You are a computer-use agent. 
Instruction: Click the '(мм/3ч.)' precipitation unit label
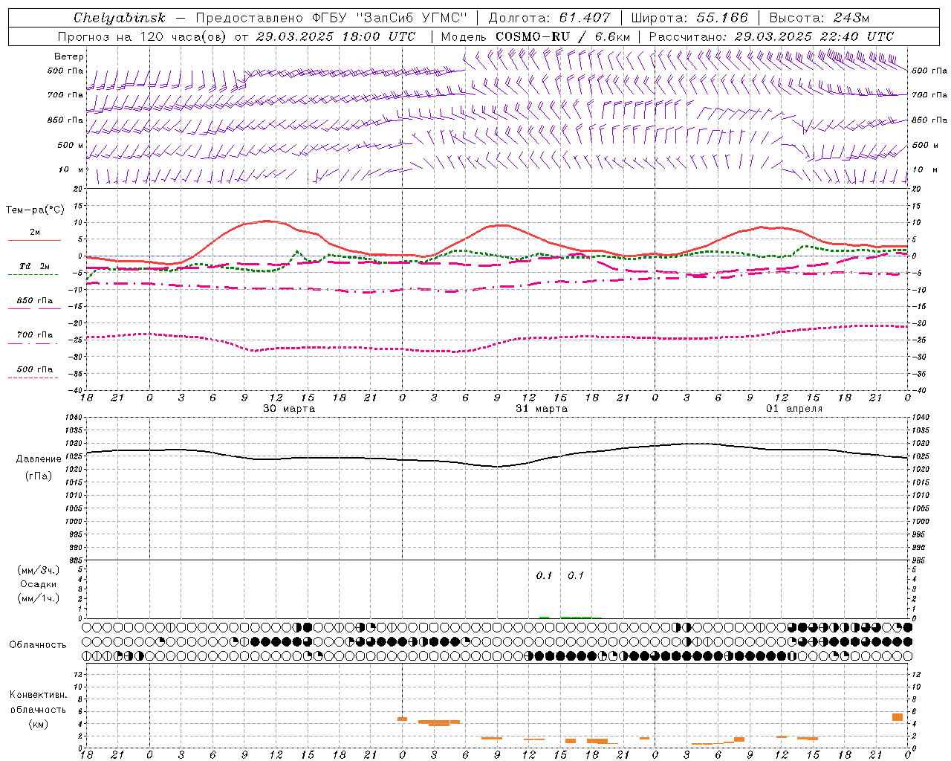(39, 571)
